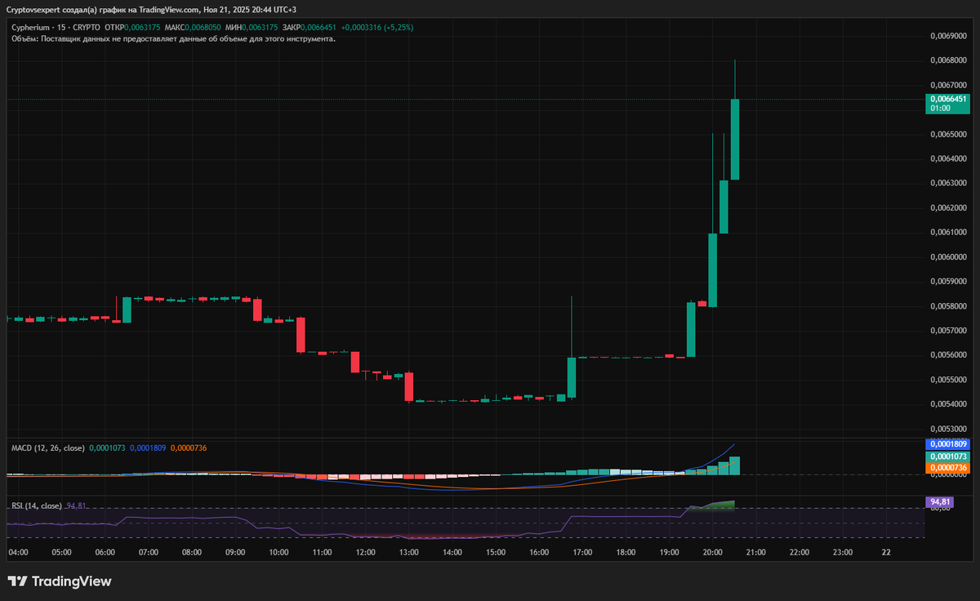This screenshot has height=601, width=980.
Task: Click the 20:00 time axis label
Action: click(712, 552)
